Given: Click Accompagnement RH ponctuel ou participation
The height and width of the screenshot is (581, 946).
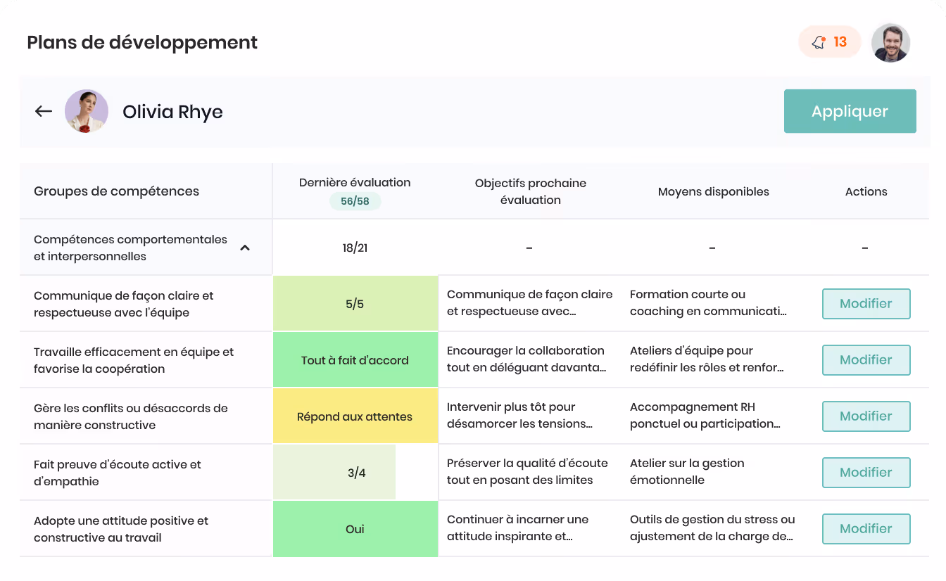Looking at the screenshot, I should [705, 415].
